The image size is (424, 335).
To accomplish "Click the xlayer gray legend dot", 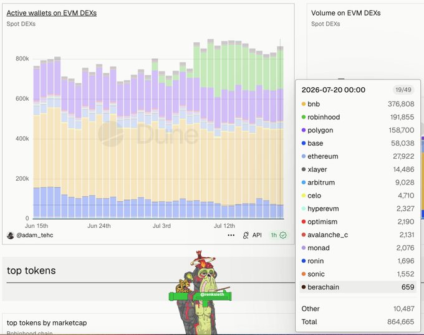I will click(304, 169).
